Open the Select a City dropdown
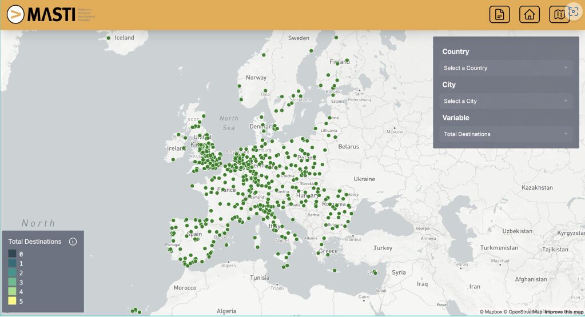Viewport: 585px width, 317px height. 506,101
